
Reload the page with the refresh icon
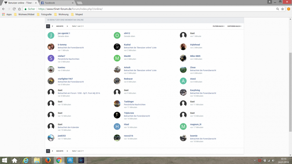coord(14,9)
